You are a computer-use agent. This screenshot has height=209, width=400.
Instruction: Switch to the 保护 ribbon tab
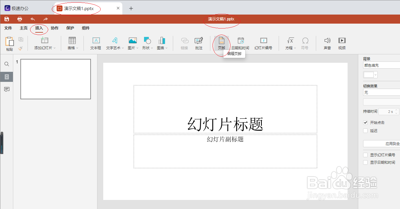click(x=70, y=28)
